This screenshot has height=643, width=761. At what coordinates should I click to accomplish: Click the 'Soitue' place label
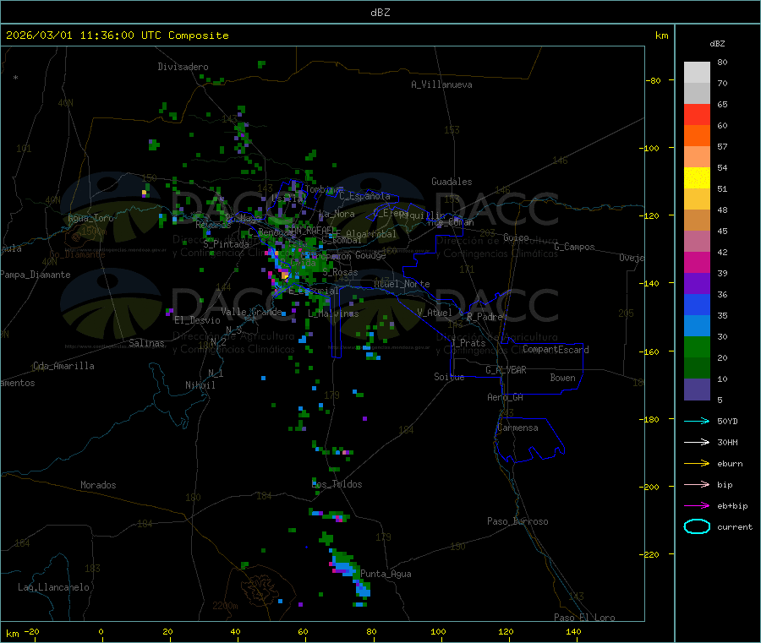[x=449, y=377]
